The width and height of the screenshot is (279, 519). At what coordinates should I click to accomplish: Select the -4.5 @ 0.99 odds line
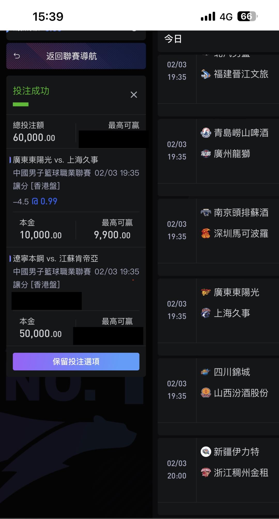(35, 201)
